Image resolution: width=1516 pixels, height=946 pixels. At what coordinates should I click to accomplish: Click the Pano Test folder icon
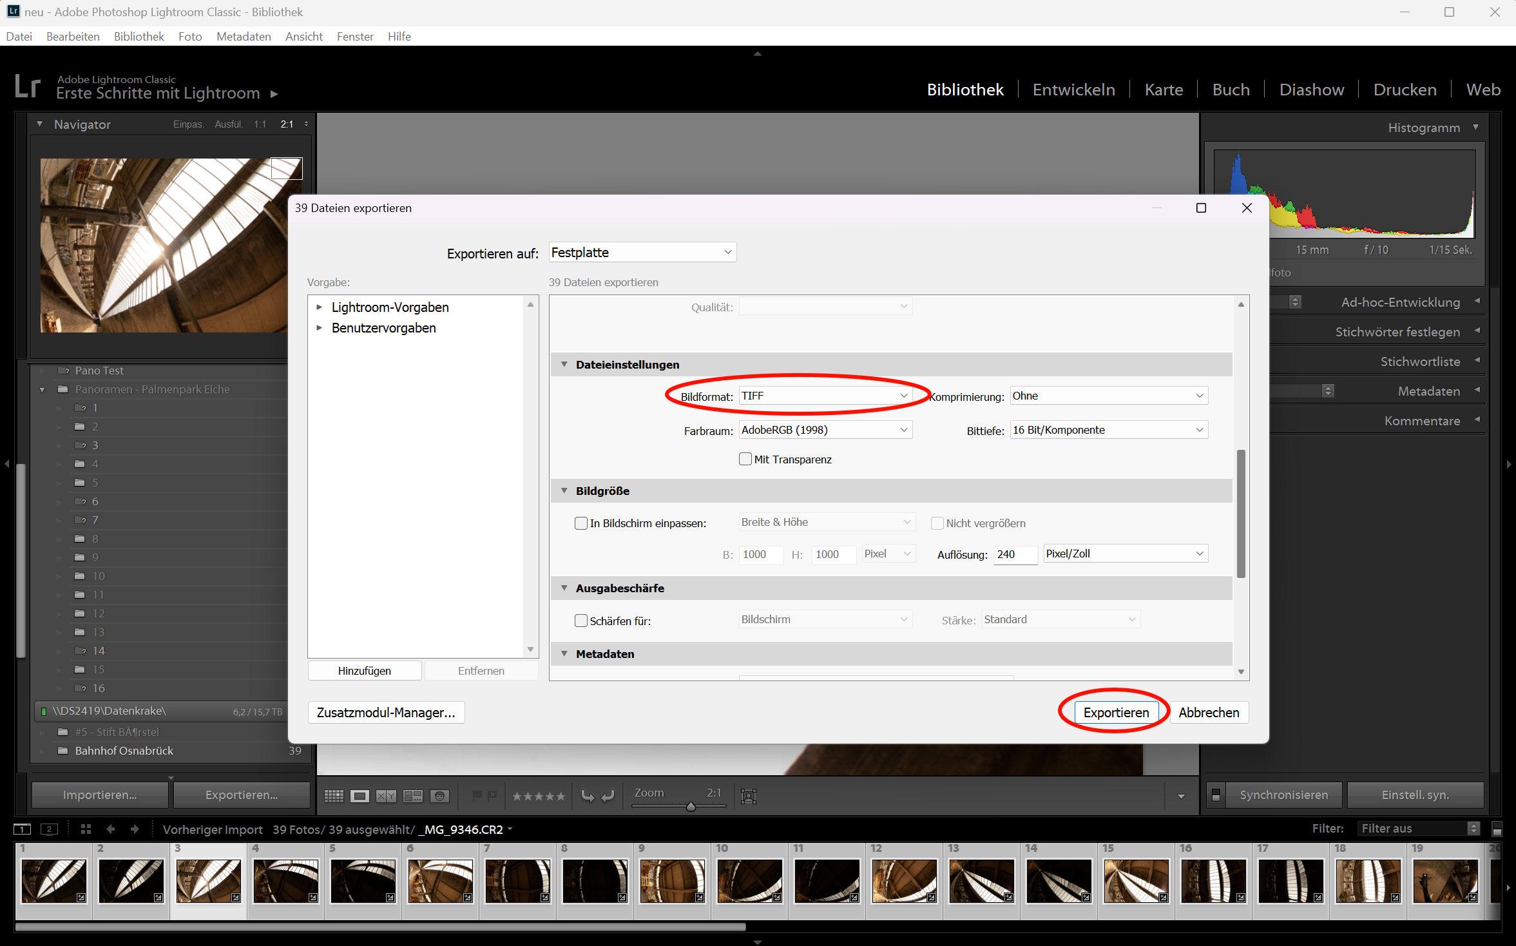point(63,371)
